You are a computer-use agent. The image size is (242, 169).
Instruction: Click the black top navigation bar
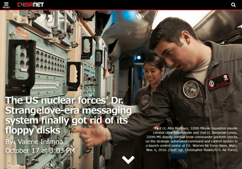click(x=121, y=5)
